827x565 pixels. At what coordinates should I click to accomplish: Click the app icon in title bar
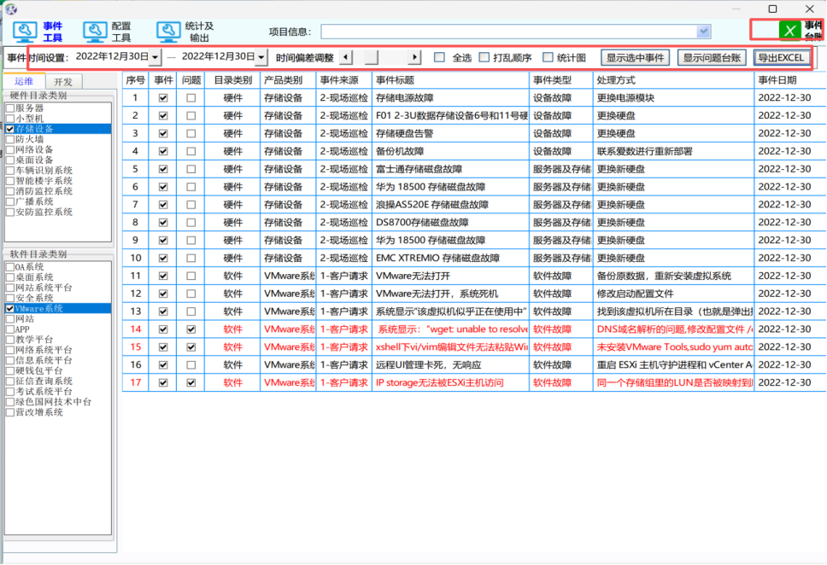click(x=11, y=9)
